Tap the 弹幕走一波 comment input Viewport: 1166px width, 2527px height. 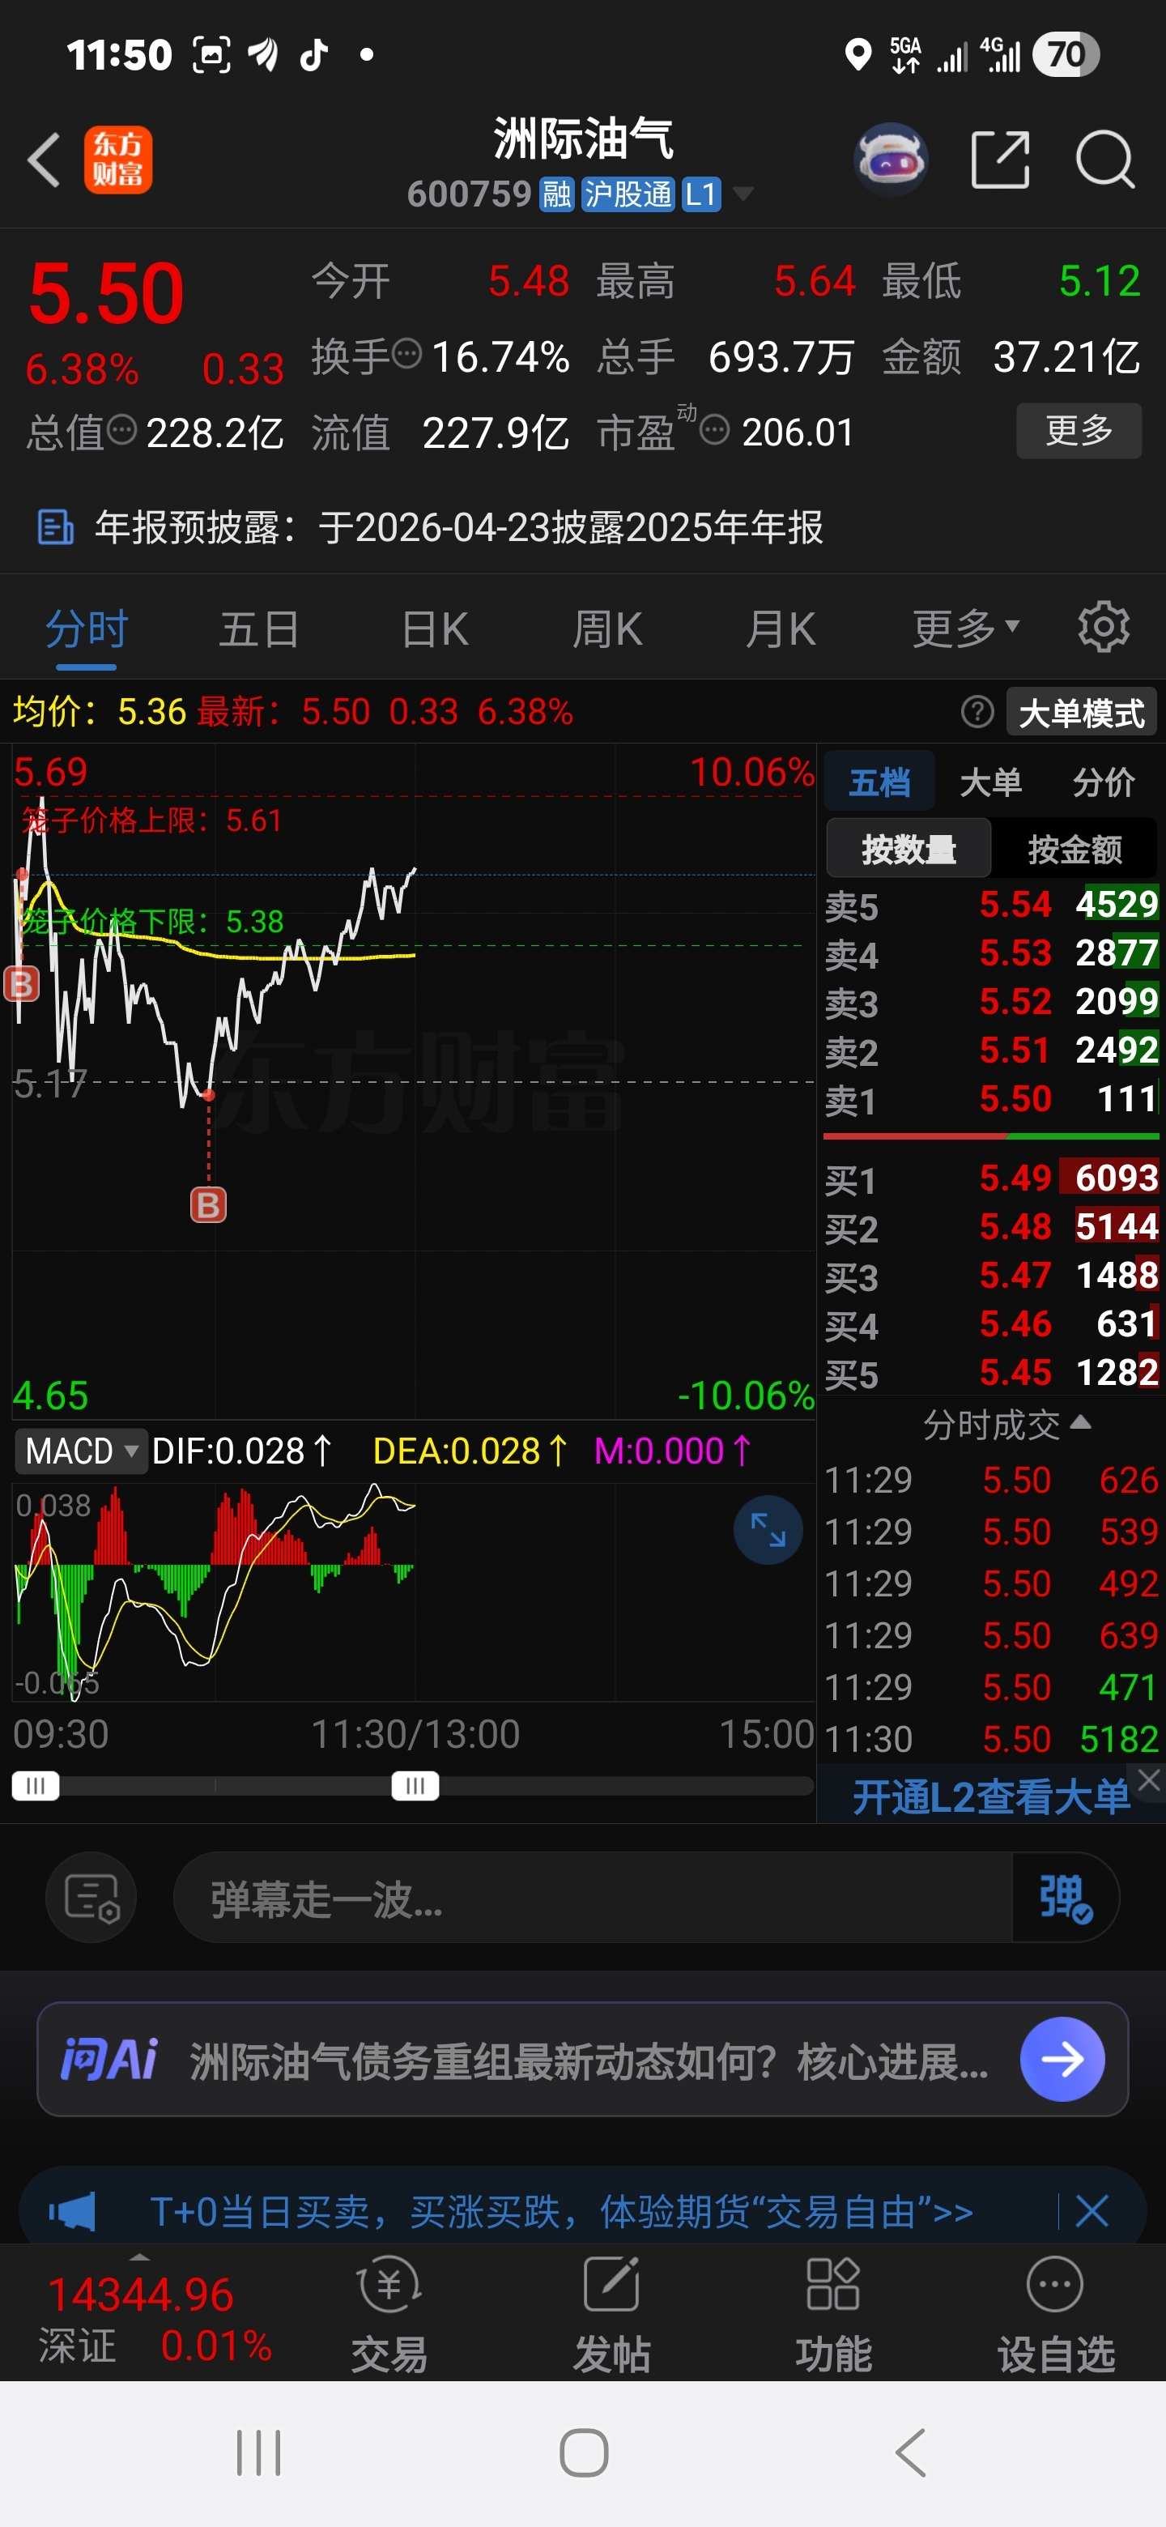point(593,1897)
